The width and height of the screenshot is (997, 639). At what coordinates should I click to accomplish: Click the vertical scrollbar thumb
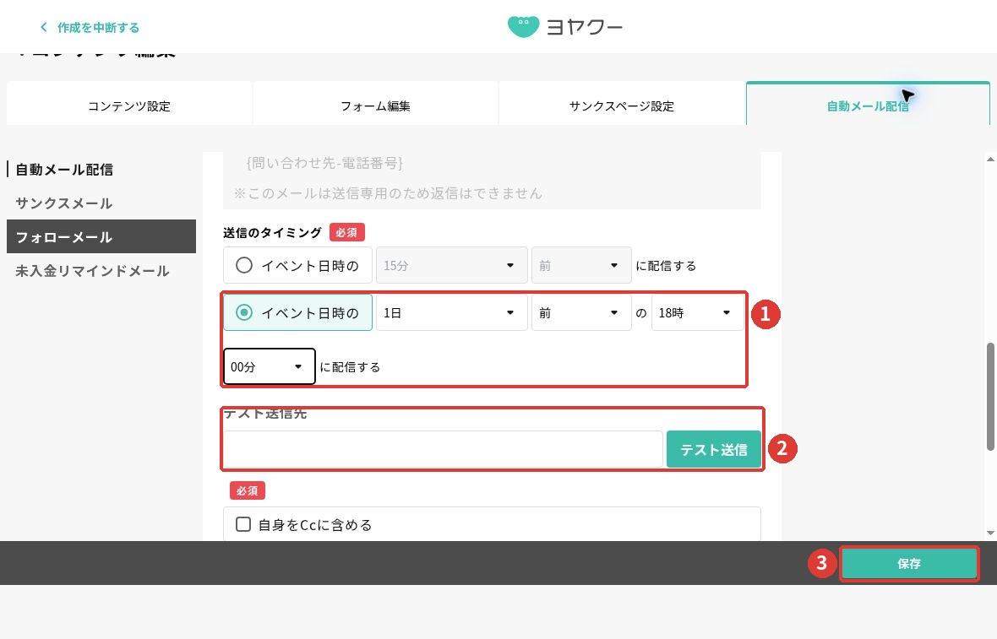990,397
